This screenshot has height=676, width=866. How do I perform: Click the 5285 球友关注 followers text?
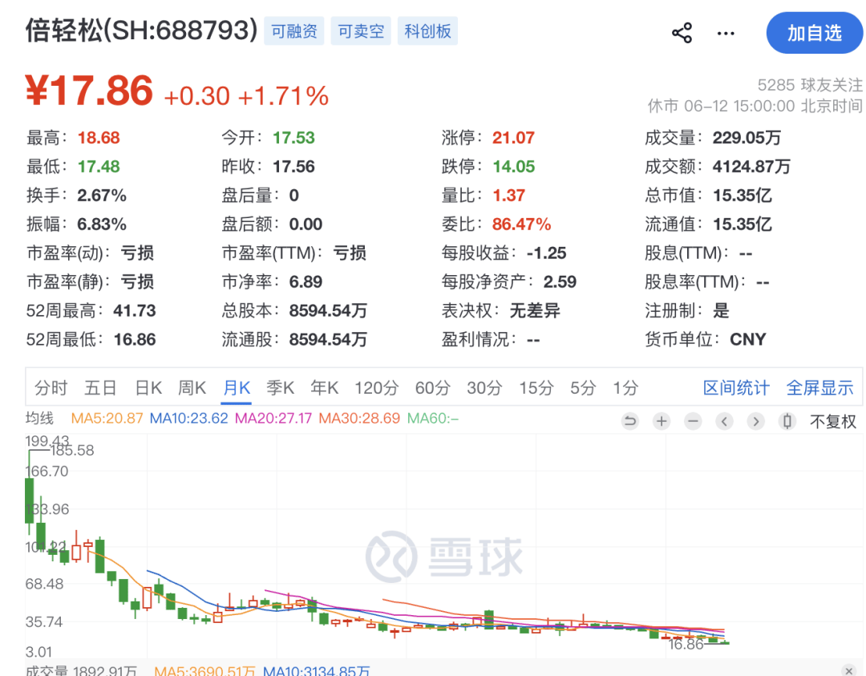click(x=810, y=85)
